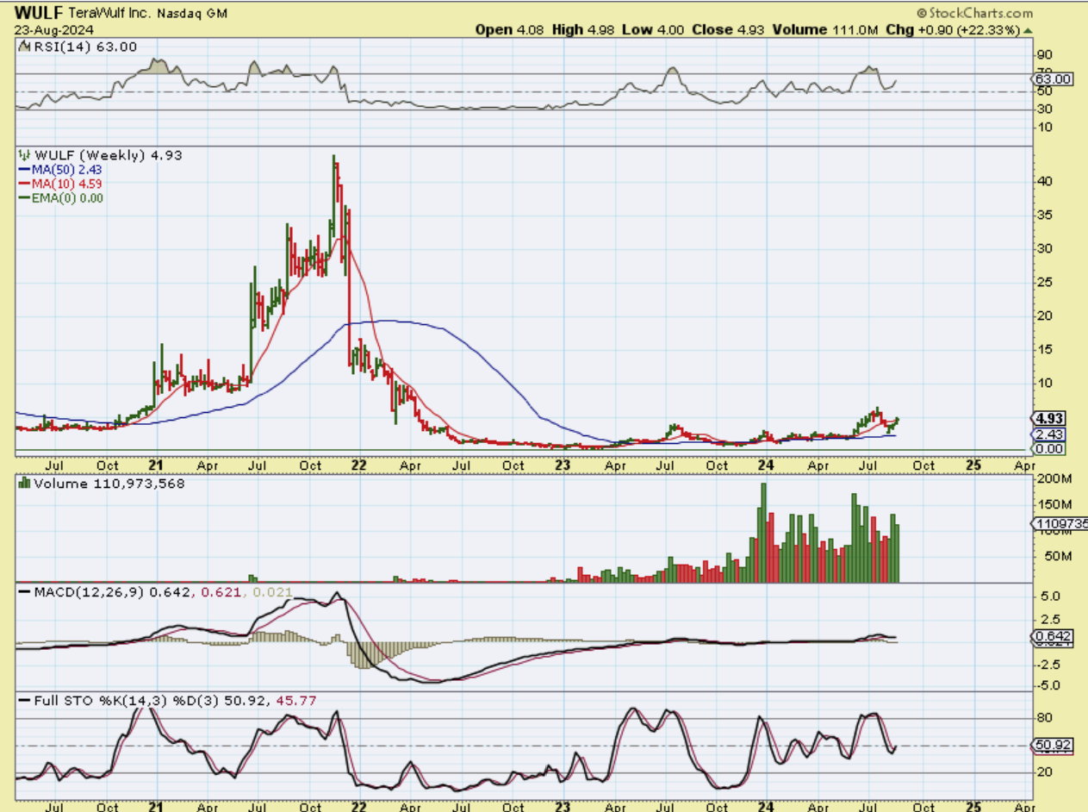Click the bar-chart icon before WULF (Weekly)

click(x=25, y=155)
